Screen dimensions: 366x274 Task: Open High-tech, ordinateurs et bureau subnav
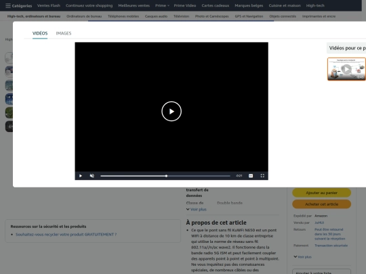34,16
